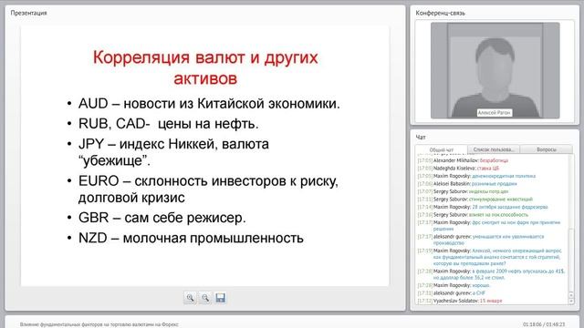Select aleksandr gureev's CHF message

pos(452,293)
